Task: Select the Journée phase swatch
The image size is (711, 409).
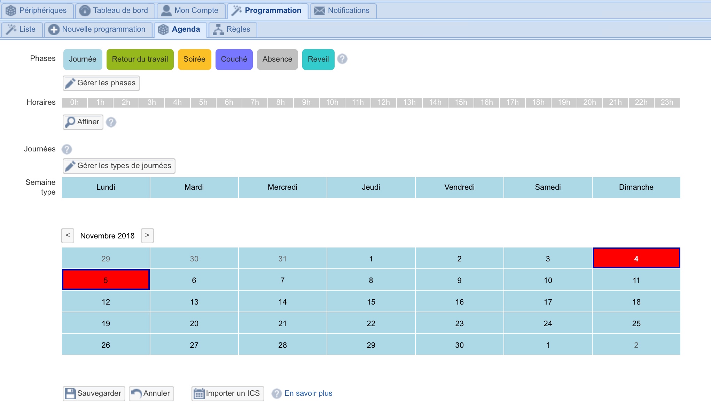Action: pyautogui.click(x=83, y=59)
